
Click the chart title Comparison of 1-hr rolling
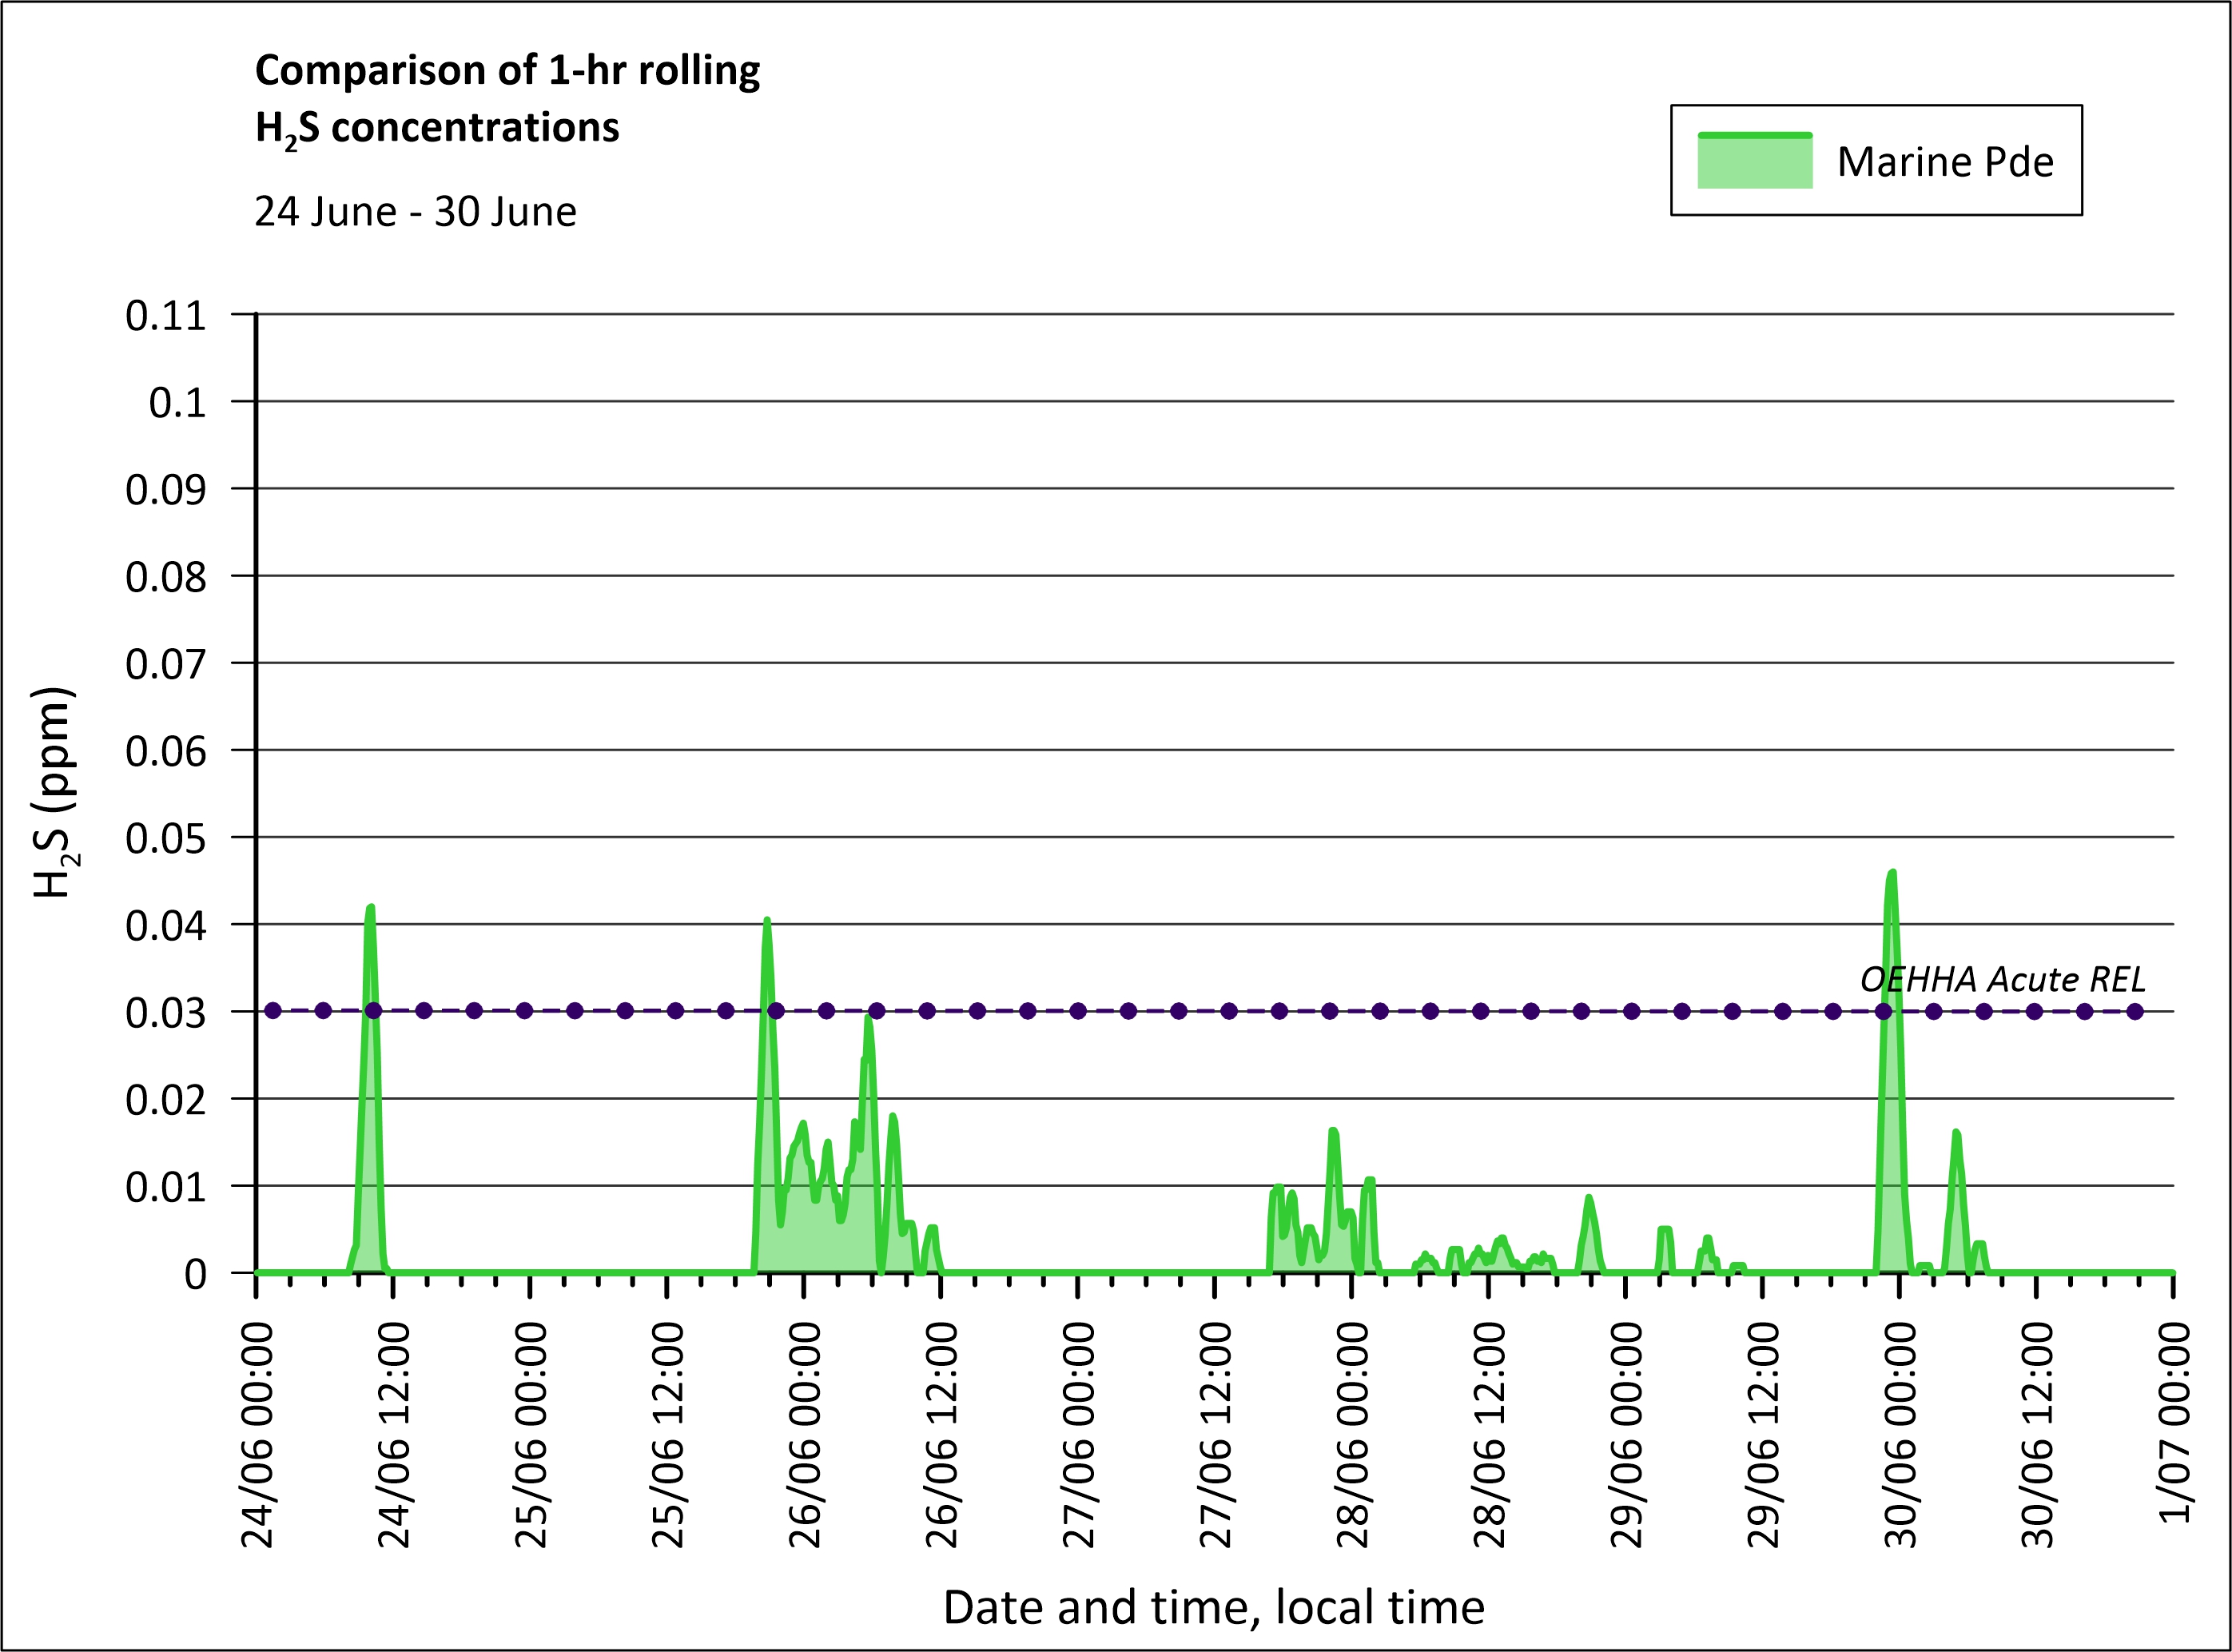(x=507, y=71)
